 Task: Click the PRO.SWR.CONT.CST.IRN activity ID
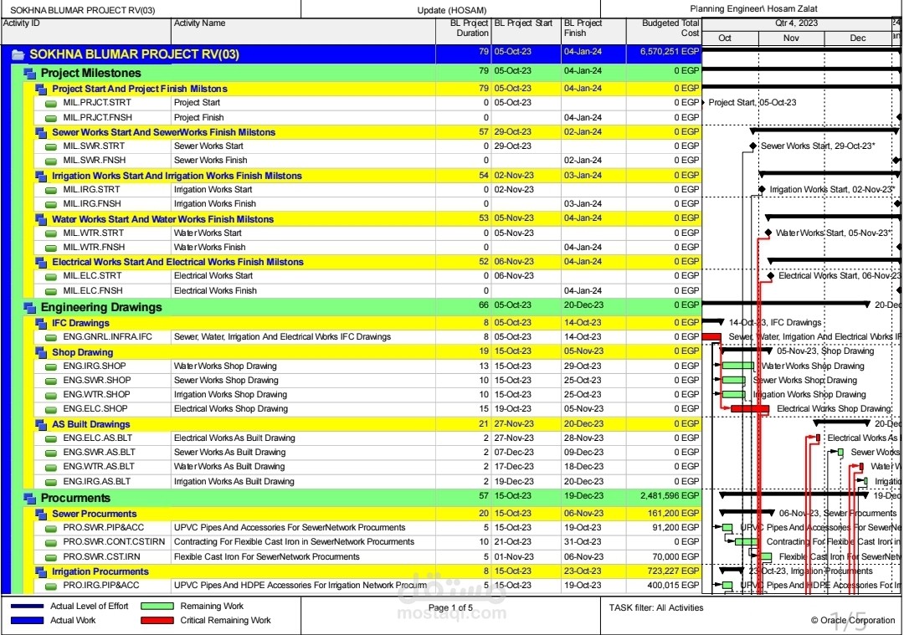(114, 541)
